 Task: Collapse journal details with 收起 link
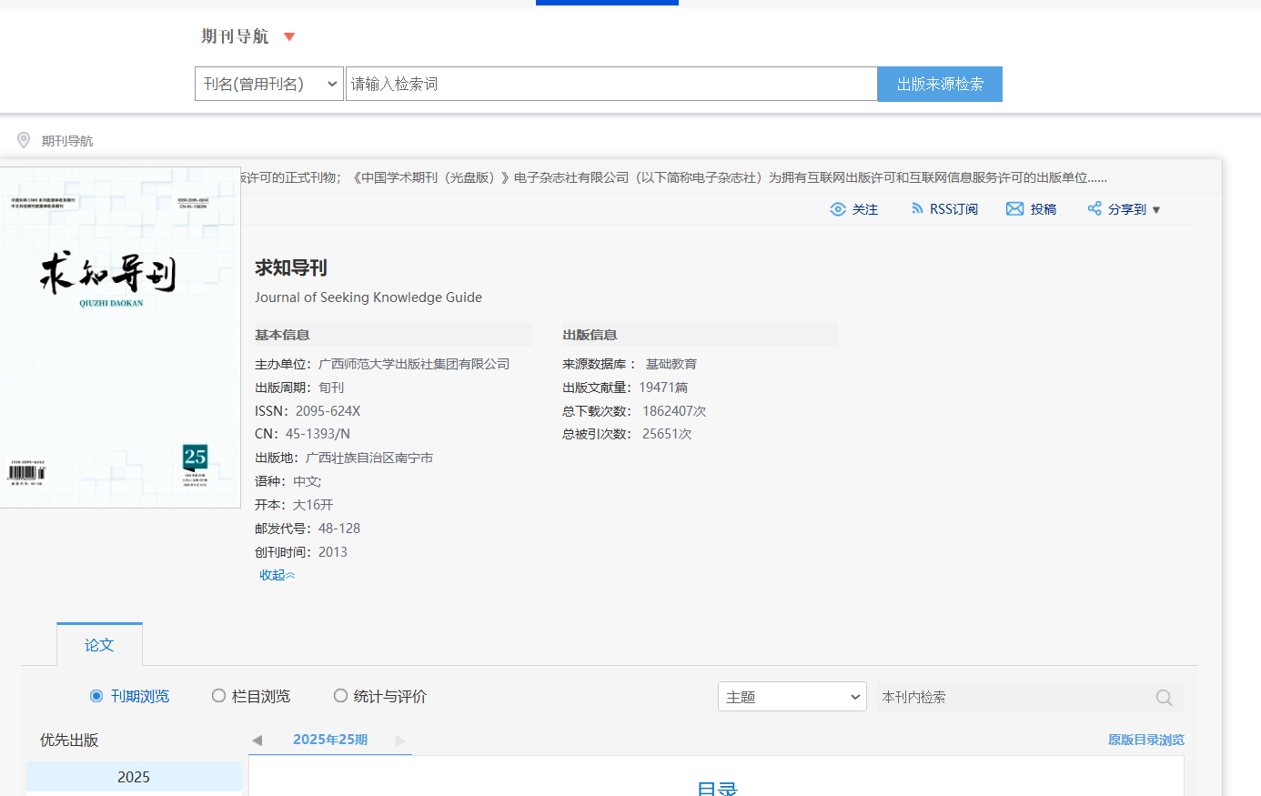click(x=277, y=575)
